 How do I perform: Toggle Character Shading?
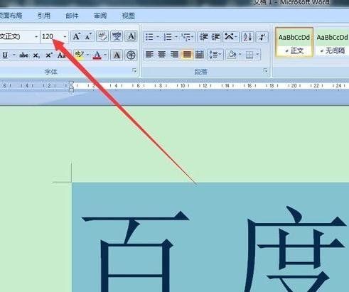point(117,55)
